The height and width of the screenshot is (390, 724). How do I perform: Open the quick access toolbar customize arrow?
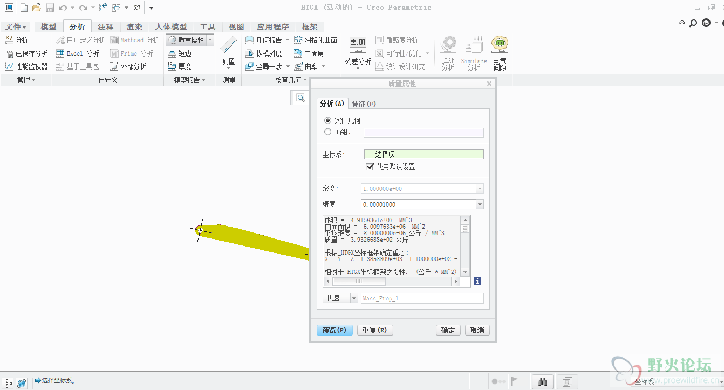(x=151, y=8)
